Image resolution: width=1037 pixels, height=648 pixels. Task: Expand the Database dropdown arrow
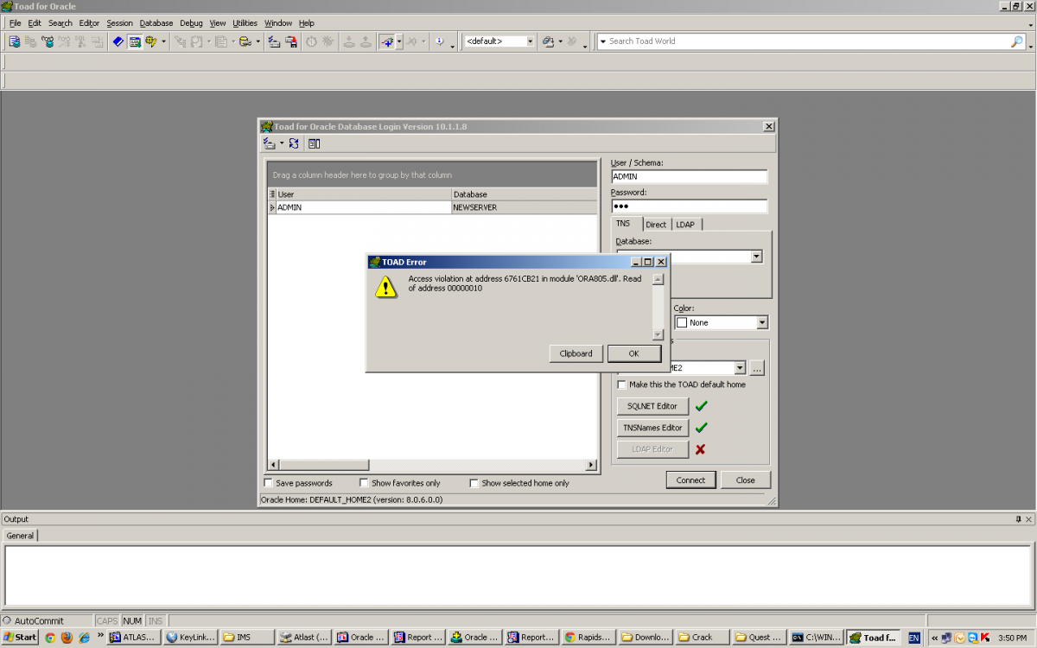click(x=756, y=257)
